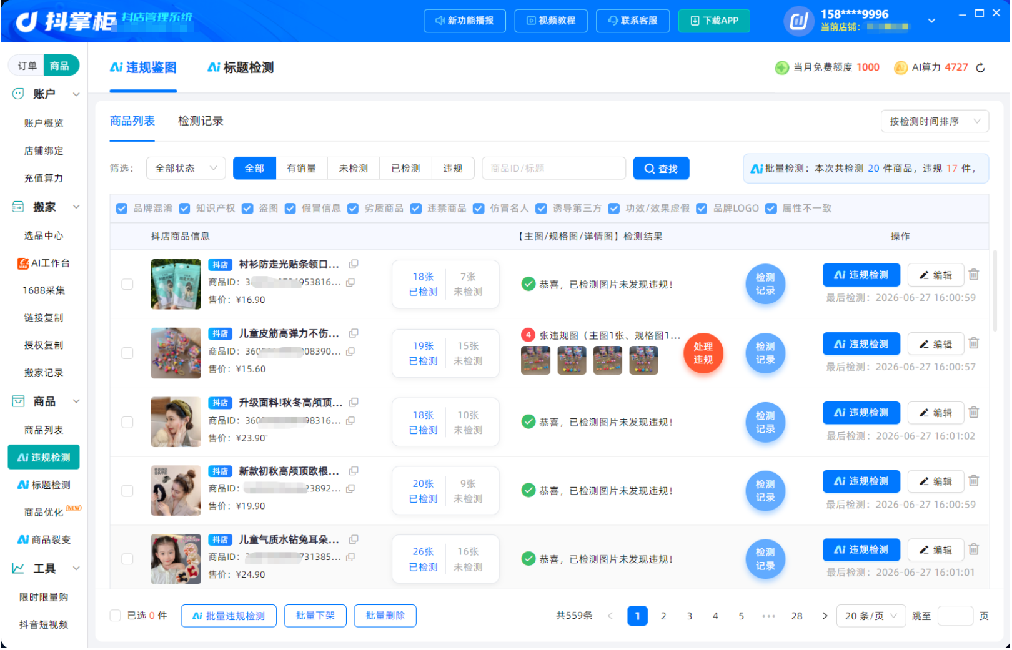Click the AI算力 refresh icon
This screenshot has height=650, width=1012.
[981, 67]
